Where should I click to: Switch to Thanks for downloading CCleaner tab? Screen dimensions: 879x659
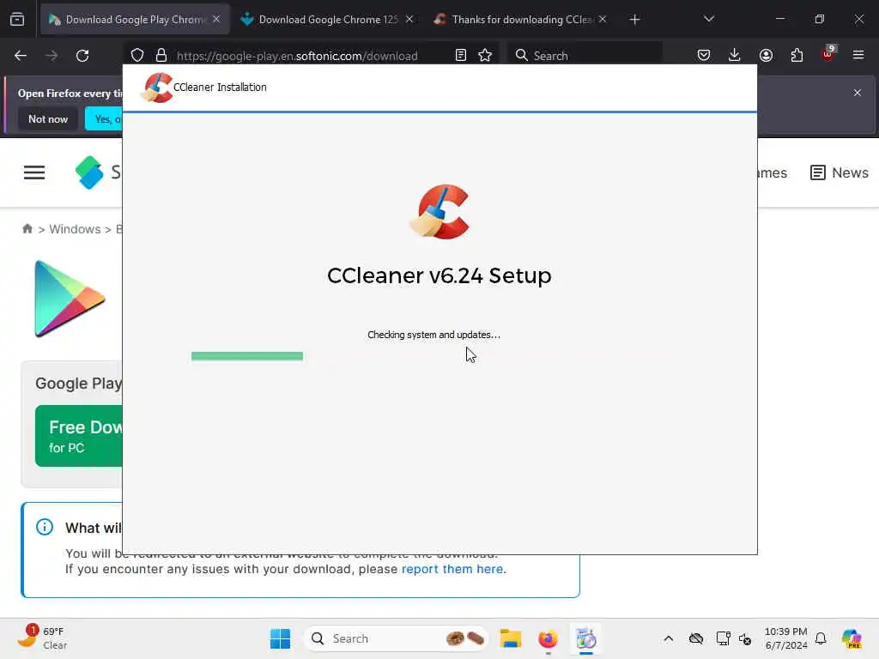tap(521, 20)
